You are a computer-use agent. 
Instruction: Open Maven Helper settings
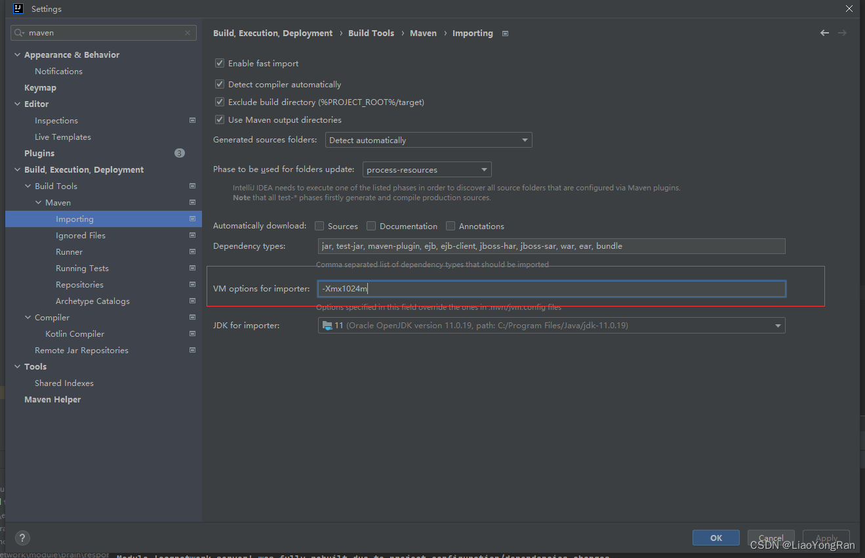pos(52,400)
